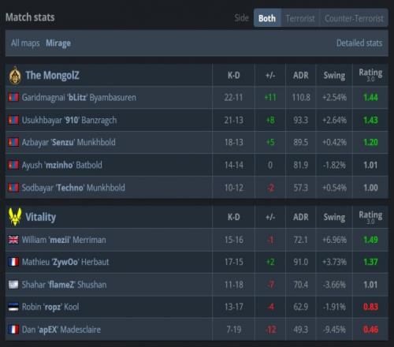This screenshot has width=394, height=347.
Task: Open Vitality team name link
Action: 41,217
